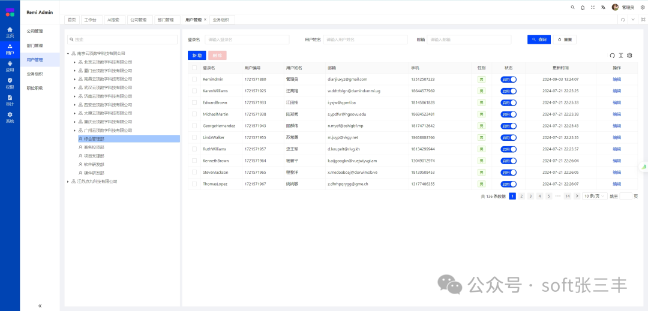648x311 pixels.
Task: Open the notification bell icon
Action: (583, 7)
